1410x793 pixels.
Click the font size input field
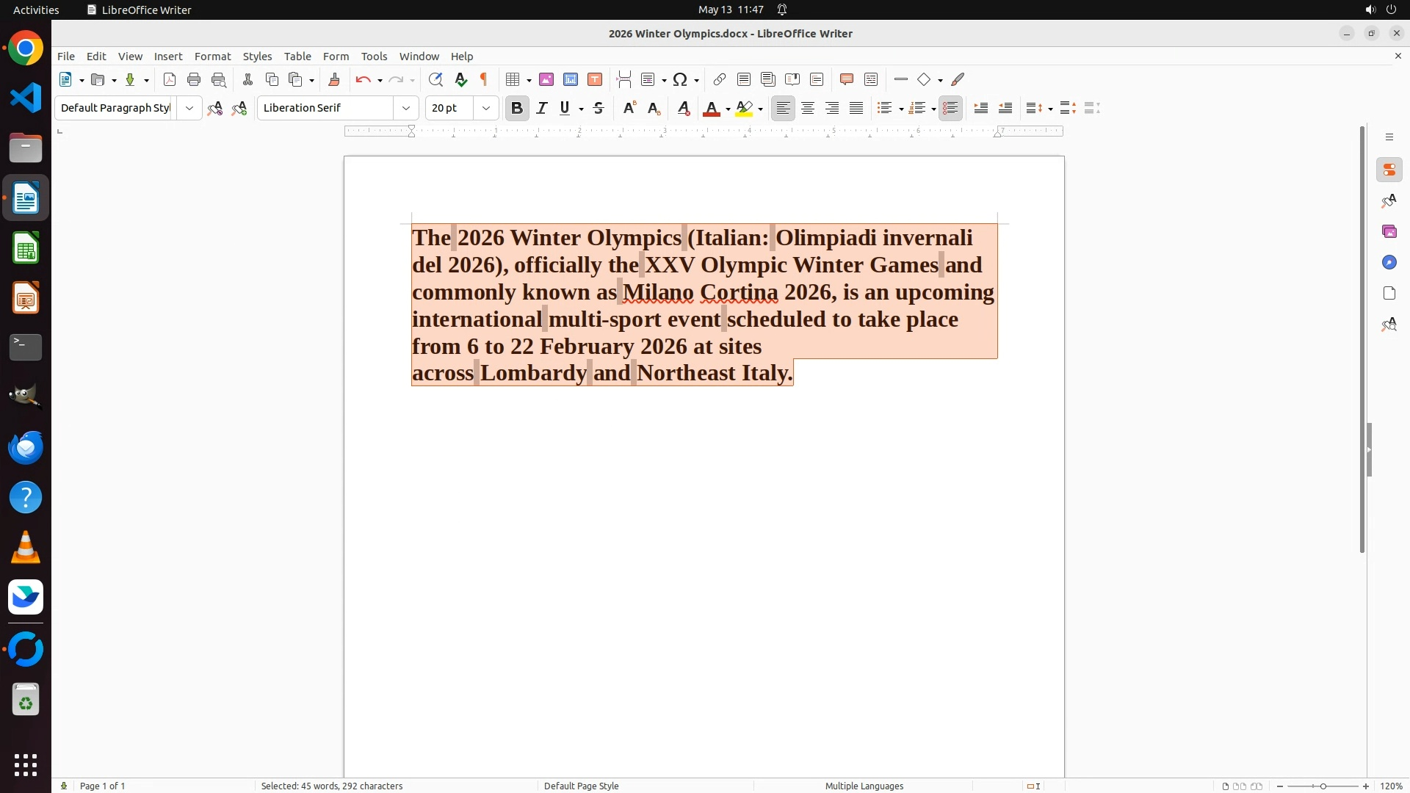[449, 108]
